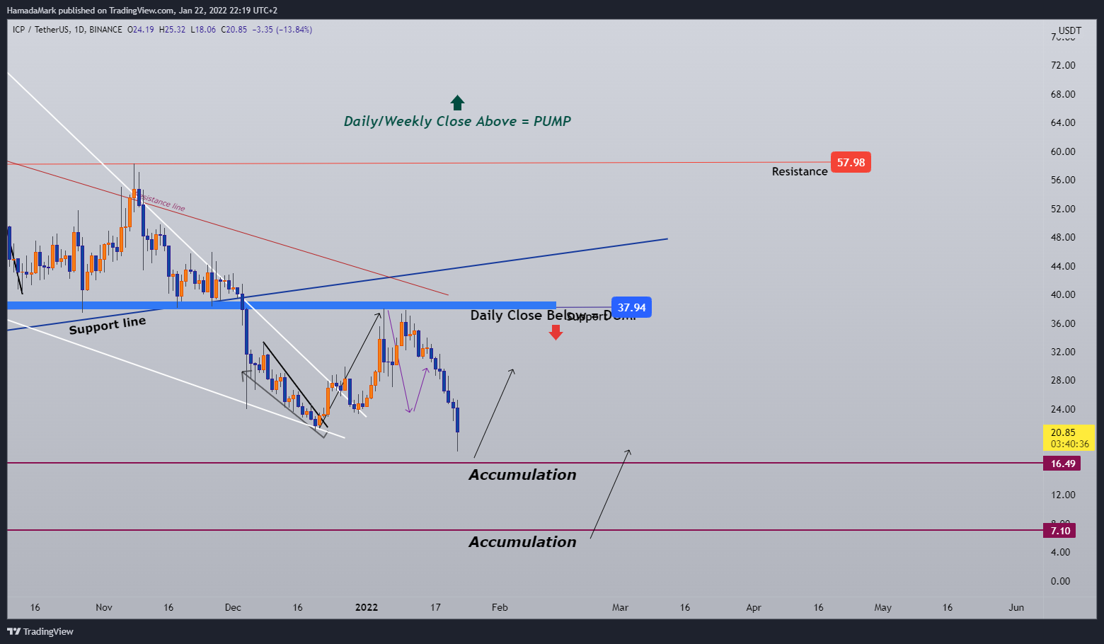Click the change value −3.35 (−13.84%)
Image resolution: width=1104 pixels, height=644 pixels.
pyautogui.click(x=282, y=30)
